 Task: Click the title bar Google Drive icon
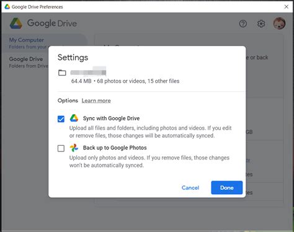point(7,7)
